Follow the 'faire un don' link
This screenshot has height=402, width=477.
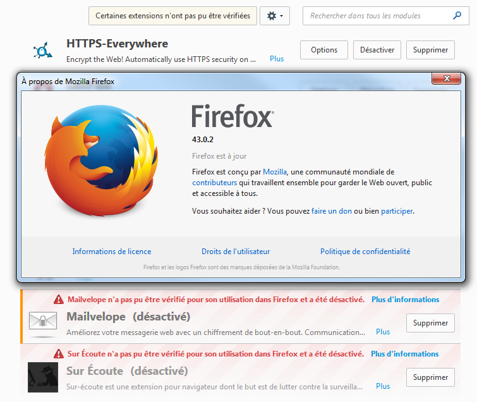(332, 211)
